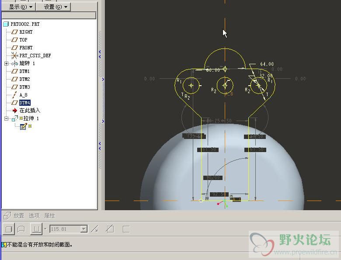The height and width of the screenshot is (260, 341).
Task: Toggle remove material icon
Action: click(110, 229)
